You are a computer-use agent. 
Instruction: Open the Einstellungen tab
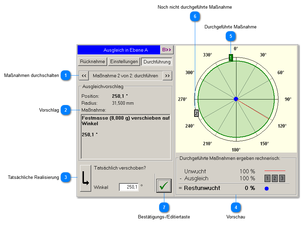pyautogui.click(x=124, y=62)
